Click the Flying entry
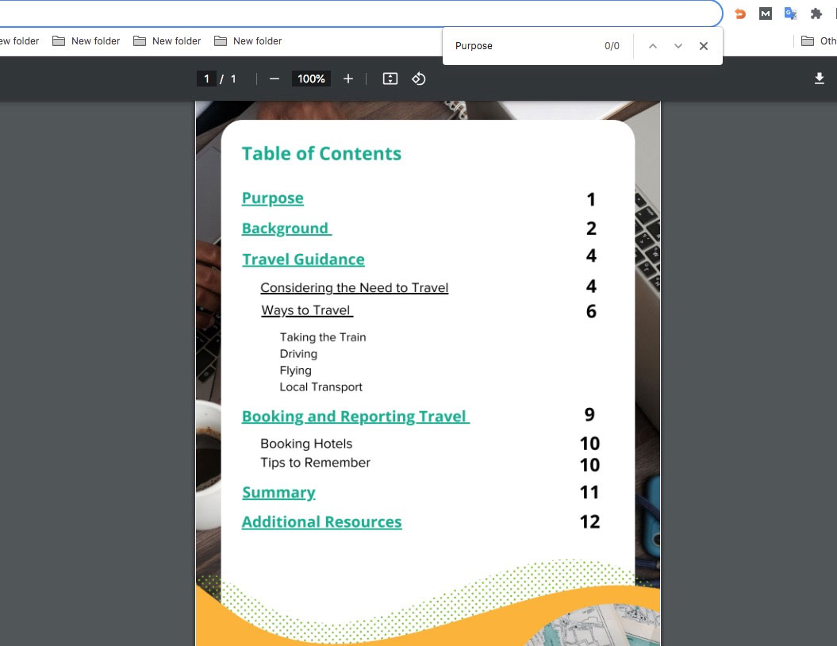Image resolution: width=837 pixels, height=646 pixels. tap(296, 371)
